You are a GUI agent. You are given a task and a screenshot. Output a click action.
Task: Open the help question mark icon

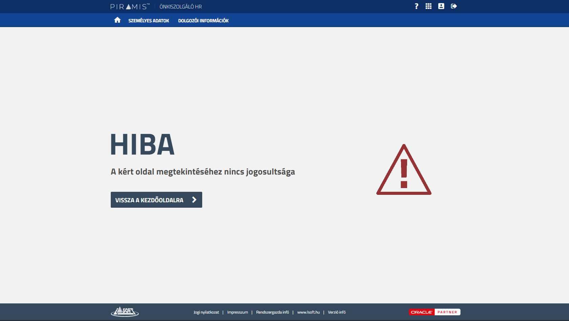click(x=416, y=6)
